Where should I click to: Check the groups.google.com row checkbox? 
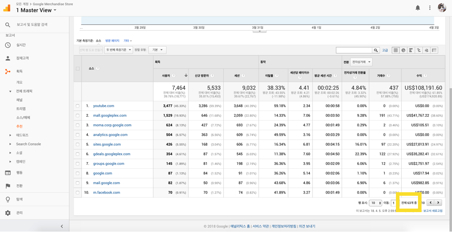[x=77, y=164]
